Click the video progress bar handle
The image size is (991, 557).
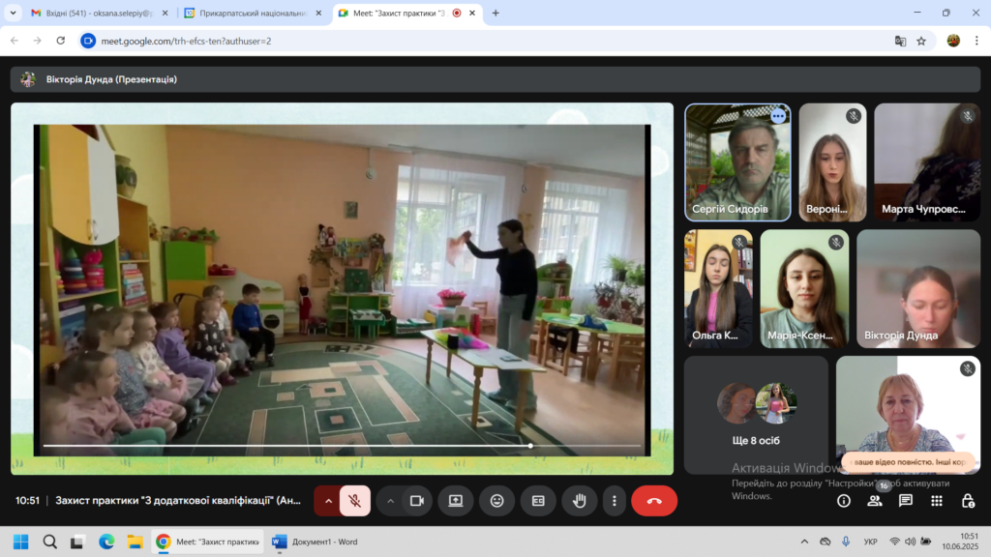[530, 446]
